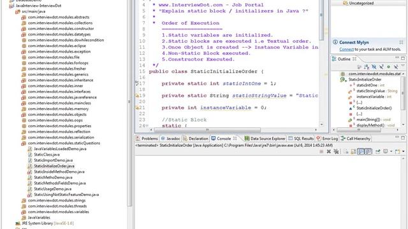Click the Open Console icon
408x229 pixels.
[x=397, y=151]
